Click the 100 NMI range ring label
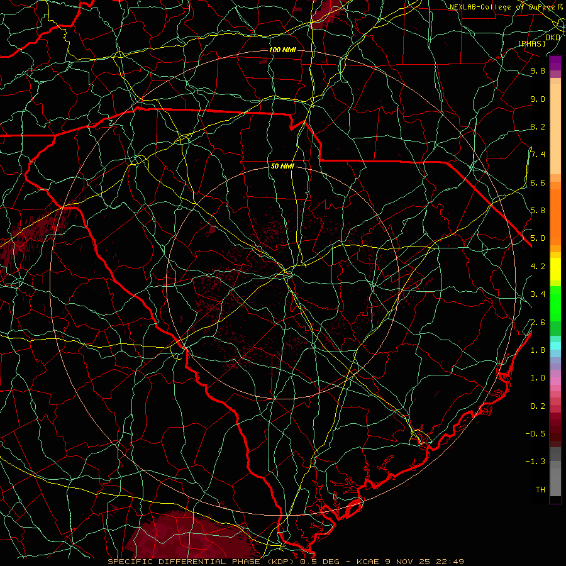The width and height of the screenshot is (566, 566). click(282, 50)
